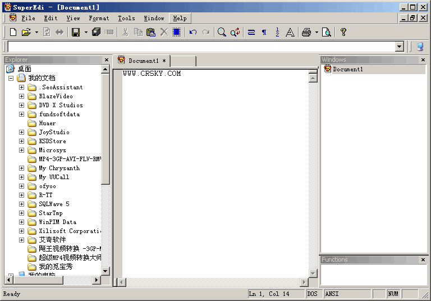
Task: Click the Open file folder icon
Action: pyautogui.click(x=26, y=33)
